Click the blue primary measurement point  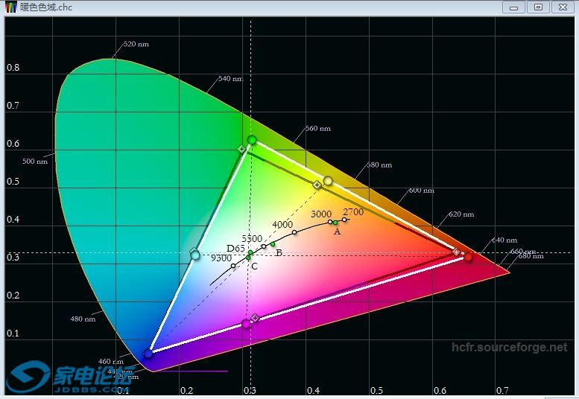click(x=148, y=354)
